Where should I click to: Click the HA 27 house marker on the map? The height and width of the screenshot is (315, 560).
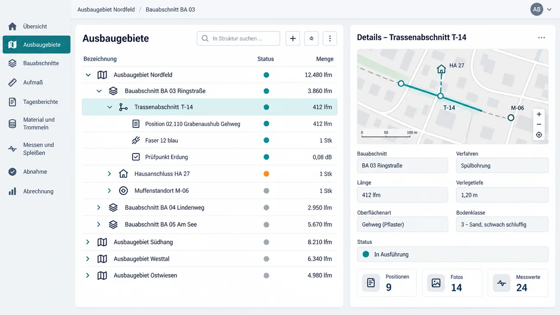pos(441,69)
